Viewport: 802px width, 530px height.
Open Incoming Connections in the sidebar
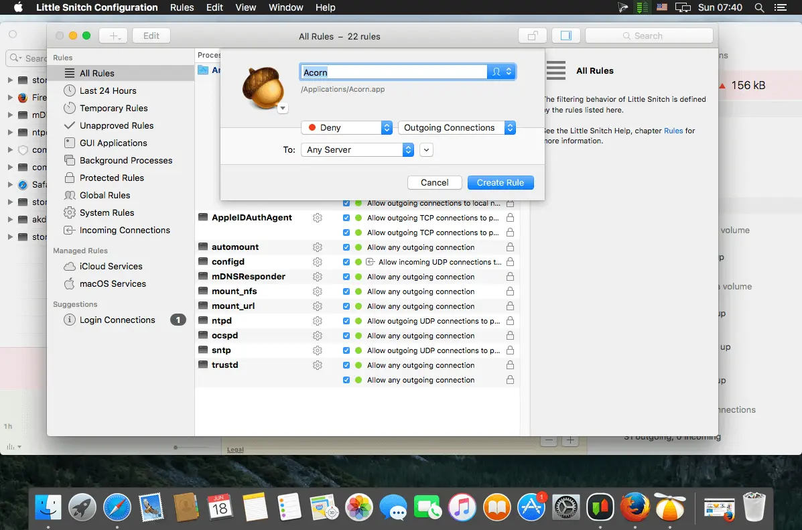123,230
